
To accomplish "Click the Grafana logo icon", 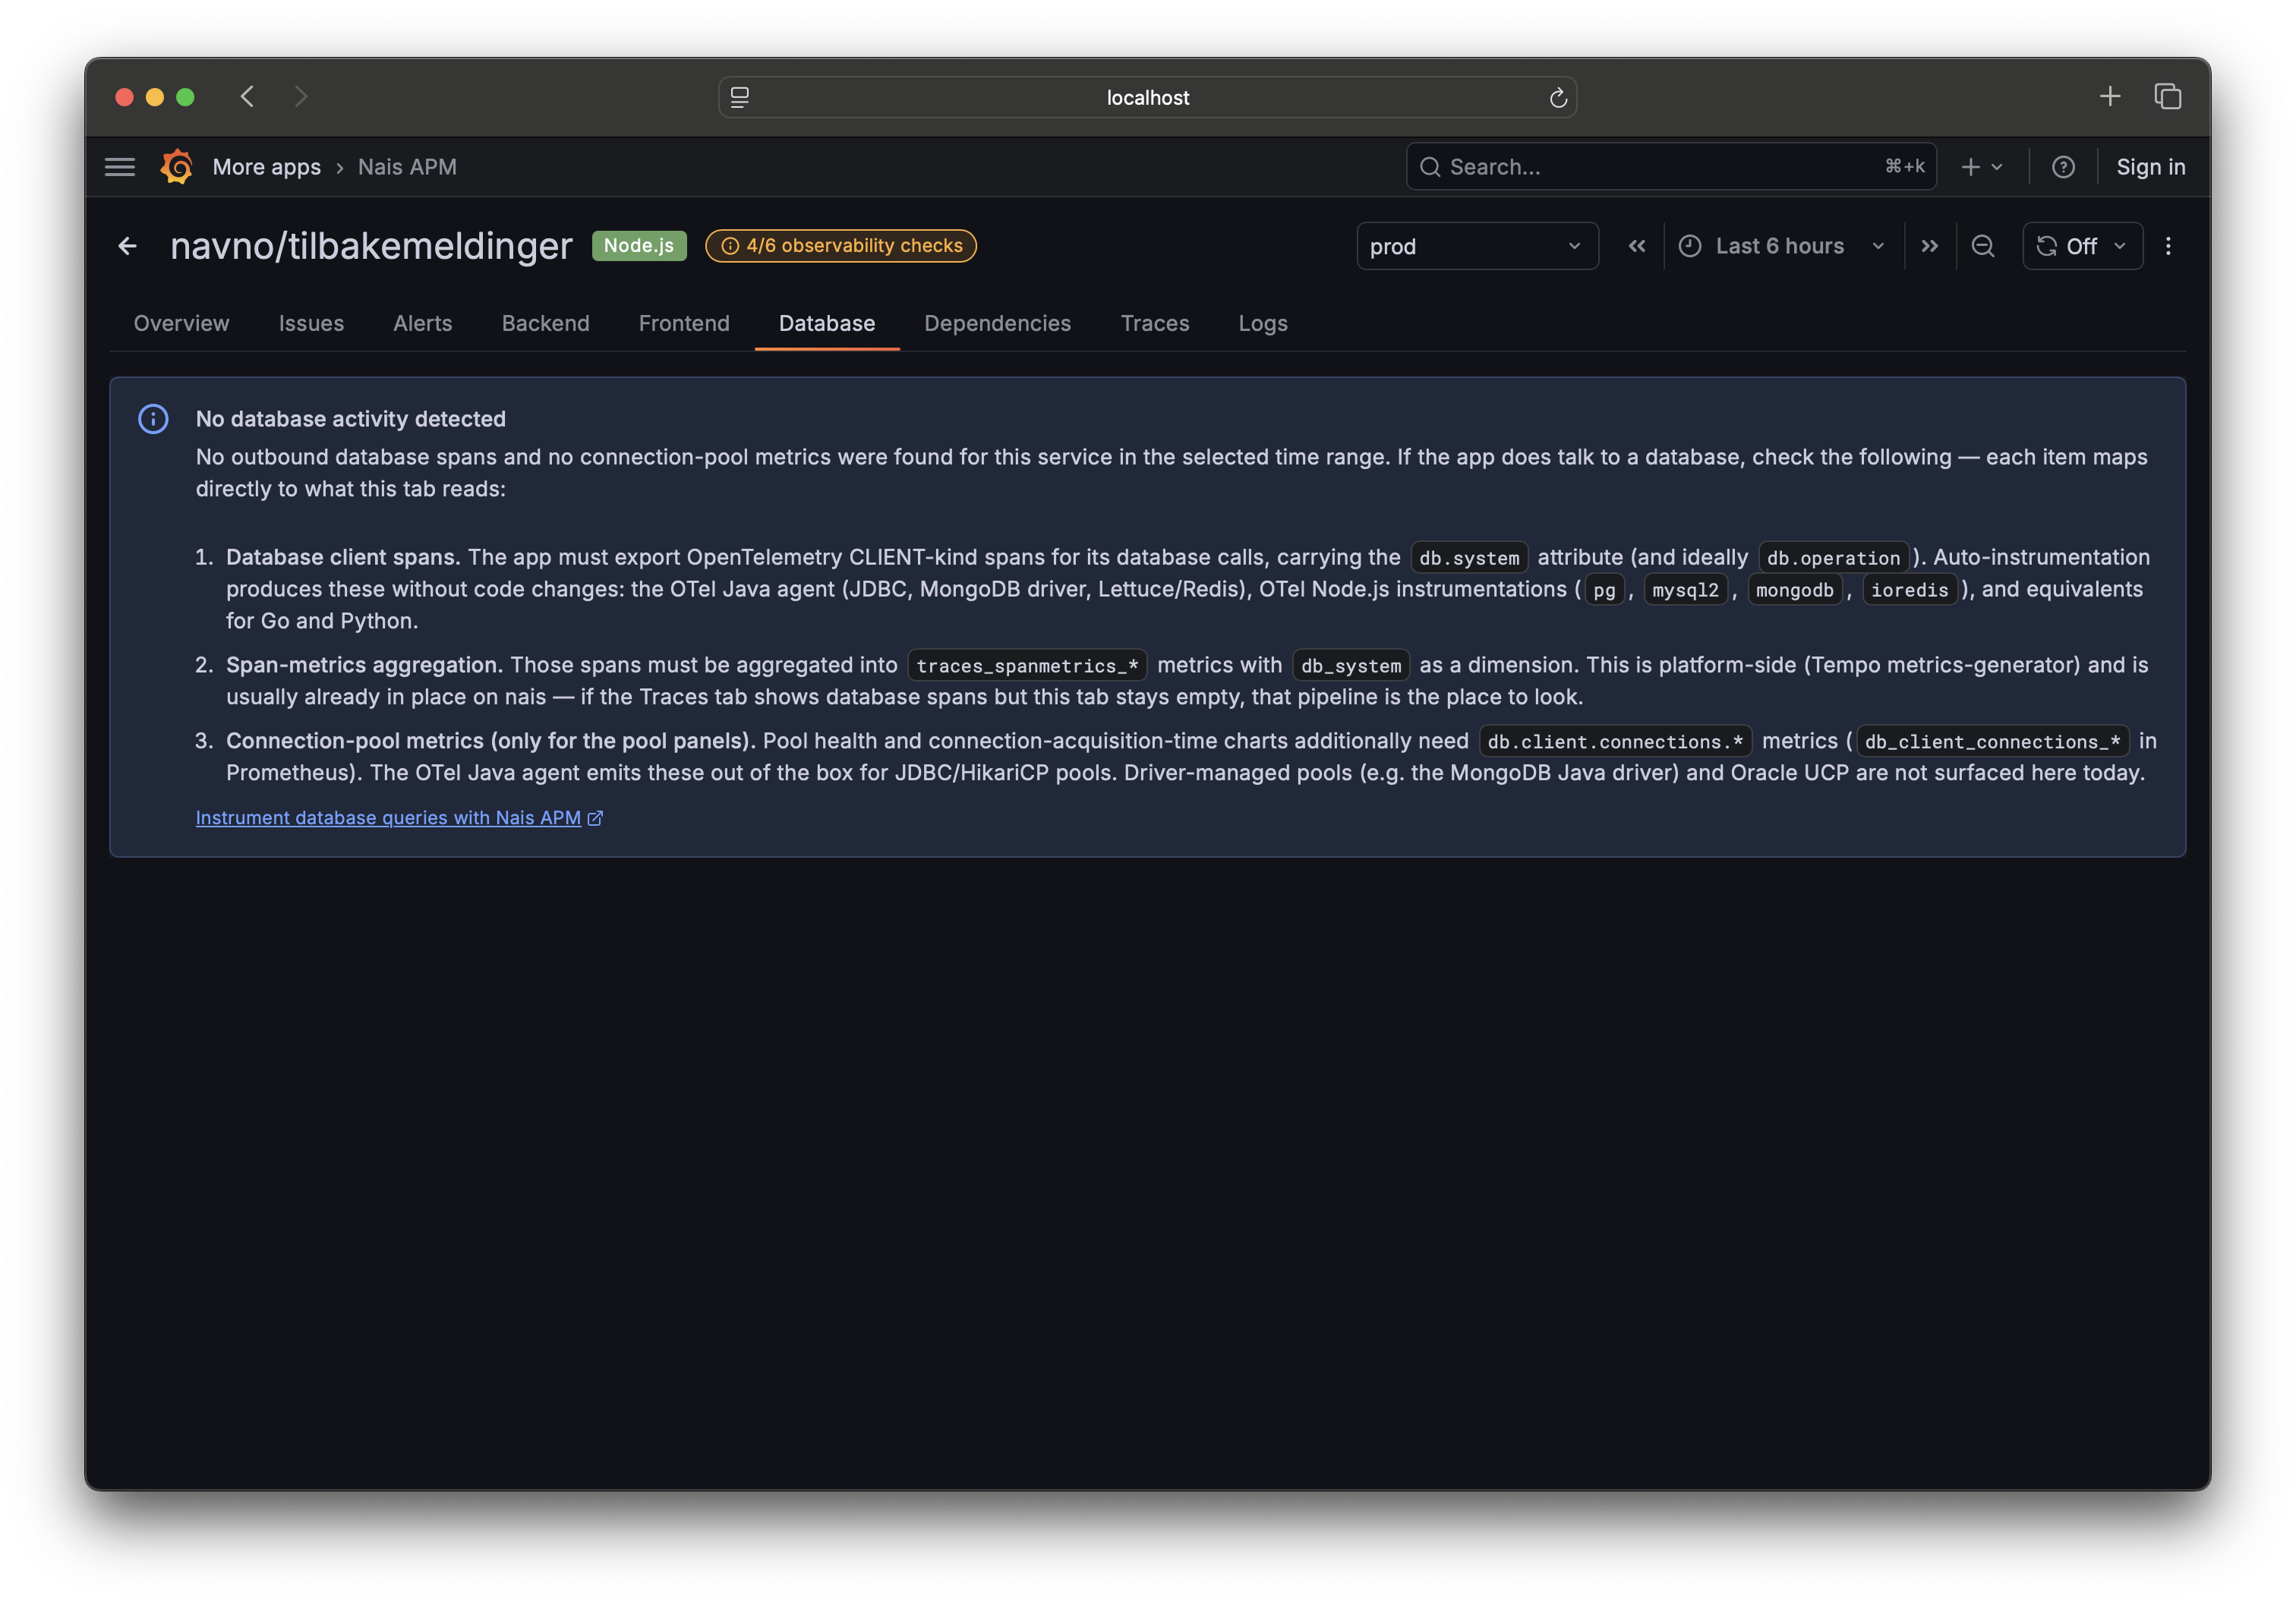I will point(177,167).
